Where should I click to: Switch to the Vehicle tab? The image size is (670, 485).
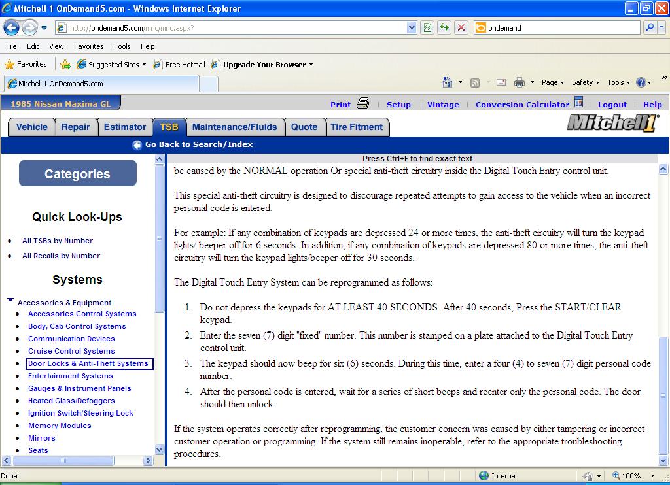(31, 127)
